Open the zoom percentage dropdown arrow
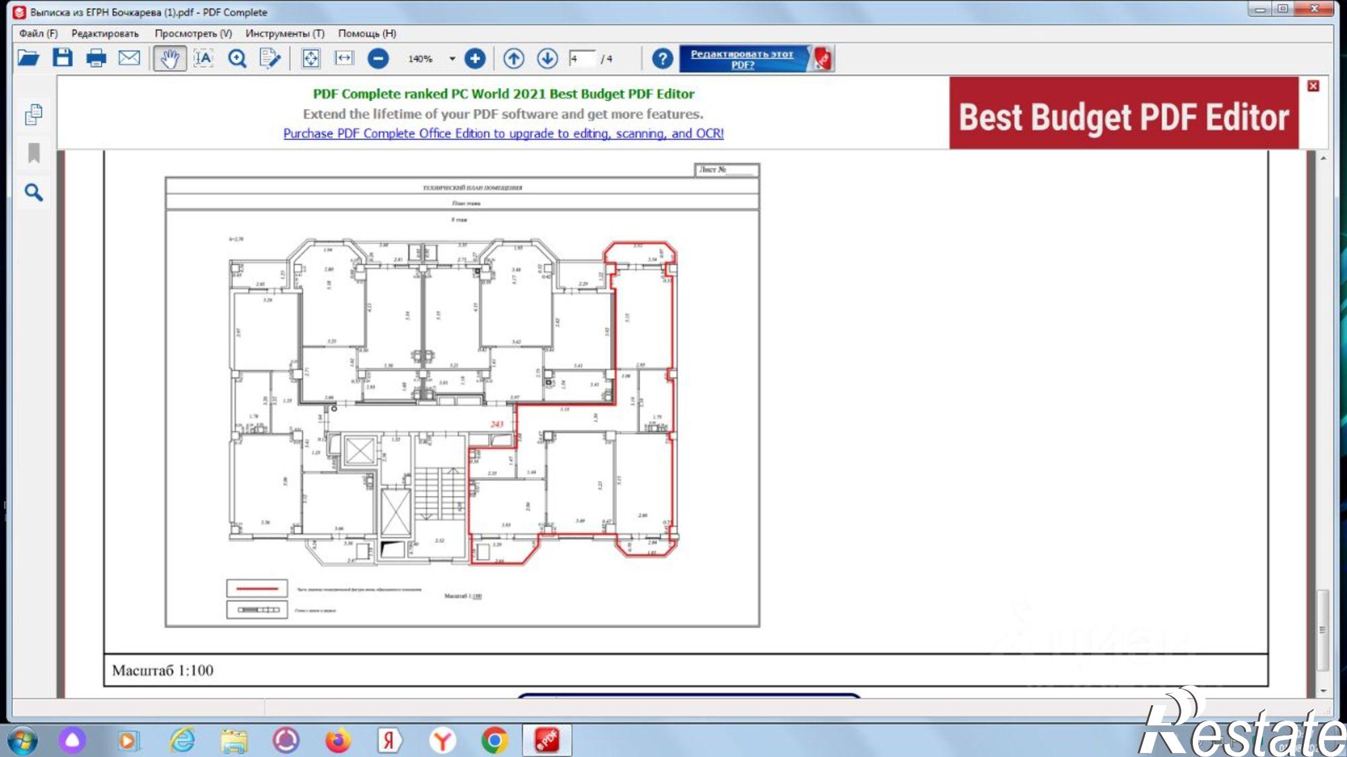Viewport: 1347px width, 757px height. (x=452, y=59)
